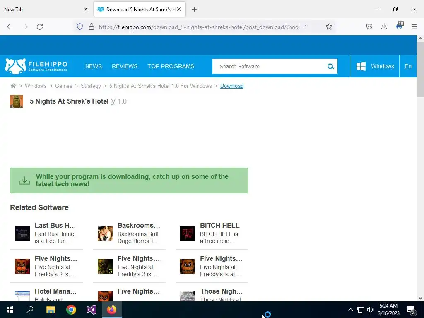Click the brown Freddy bear thumbnail
Screen dimensions: 424x318
pyautogui.click(x=188, y=266)
